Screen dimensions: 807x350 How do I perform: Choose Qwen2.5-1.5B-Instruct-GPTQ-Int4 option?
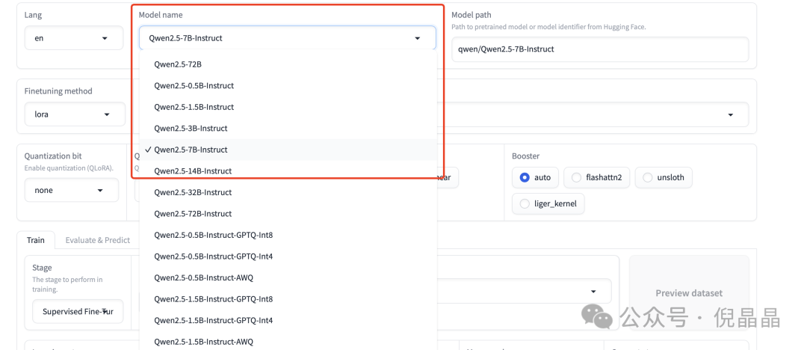pos(288,320)
